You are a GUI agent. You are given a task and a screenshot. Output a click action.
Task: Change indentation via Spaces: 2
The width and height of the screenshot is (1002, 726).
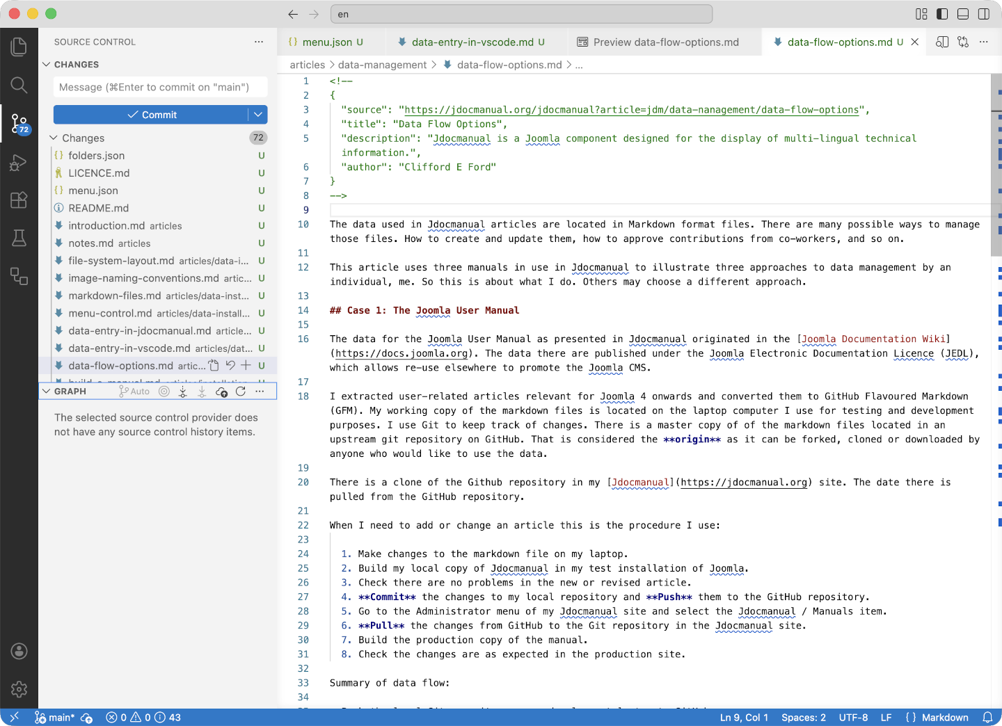[x=804, y=718]
